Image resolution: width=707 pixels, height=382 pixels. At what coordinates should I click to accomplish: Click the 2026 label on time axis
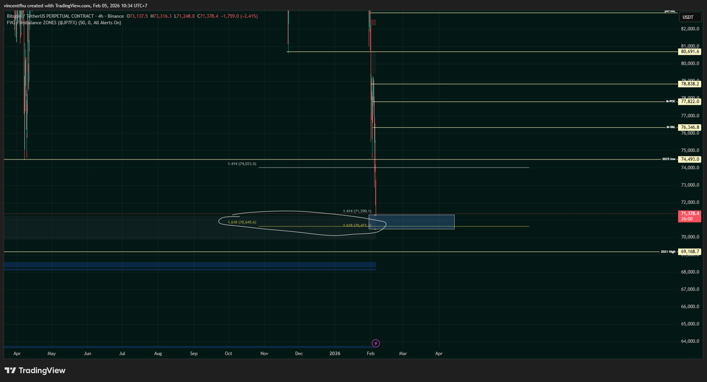(x=335, y=354)
